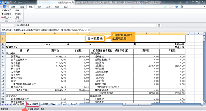The image size is (206, 111).
Task: Click the eraser icon in title bar
Action: click(x=21, y=2)
